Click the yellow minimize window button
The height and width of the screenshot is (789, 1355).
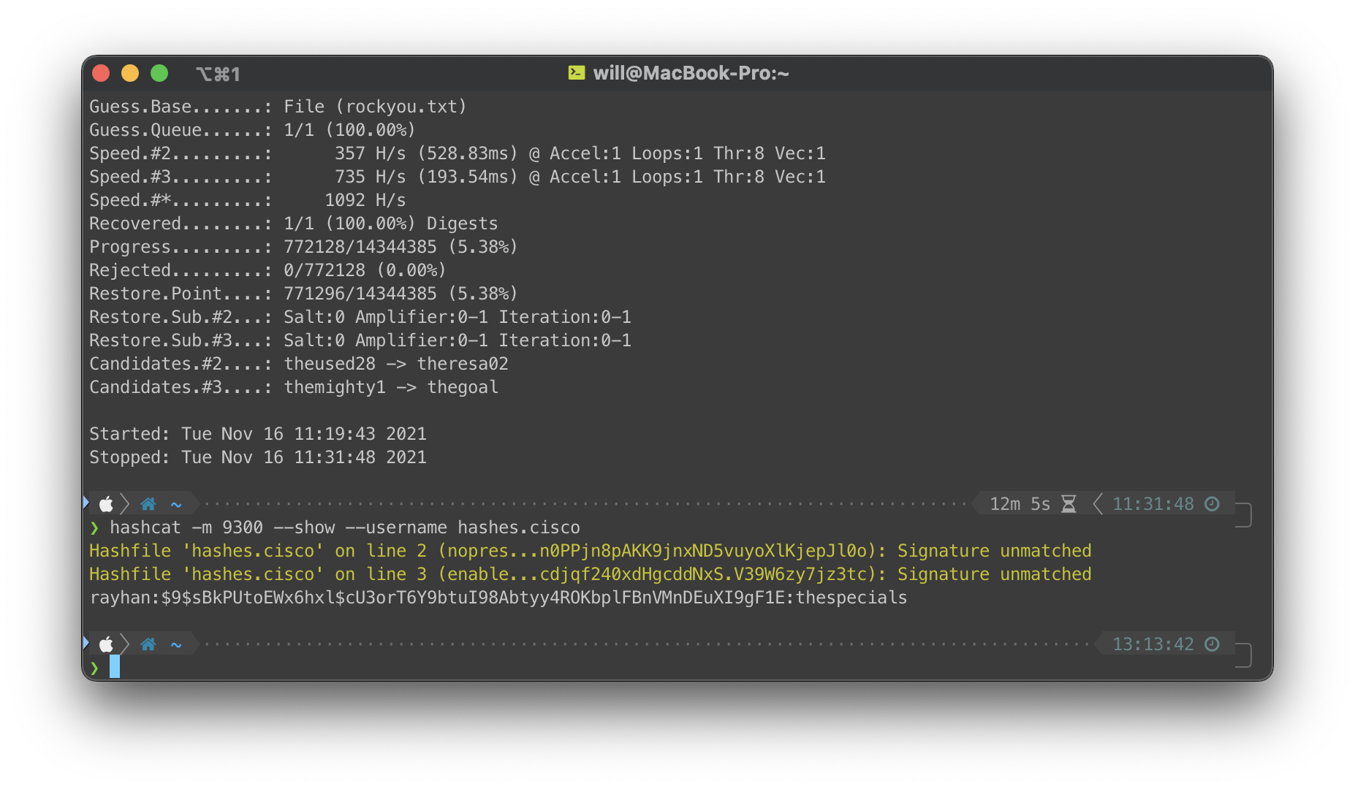point(130,73)
